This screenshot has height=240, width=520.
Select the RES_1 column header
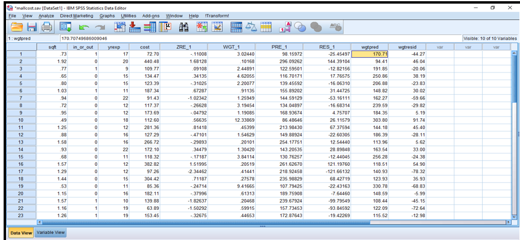pyautogui.click(x=327, y=47)
